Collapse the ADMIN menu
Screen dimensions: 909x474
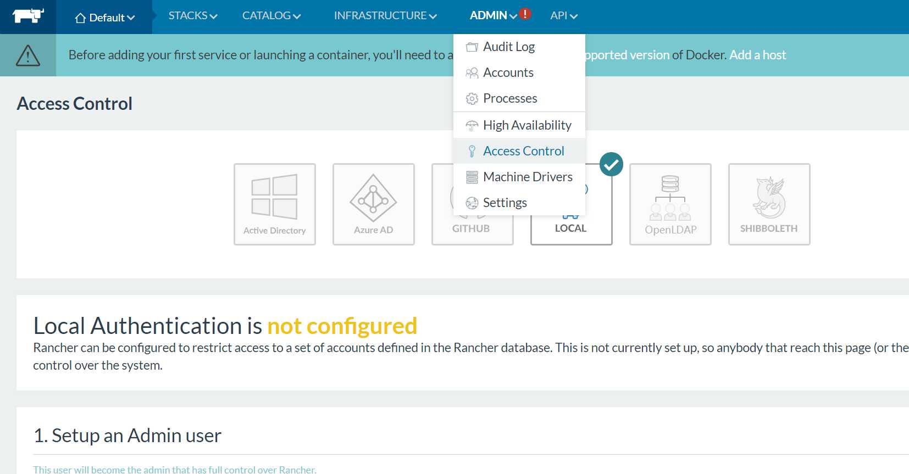(x=493, y=16)
